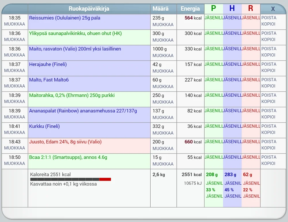Copy the Kurkku entry using KOPIOI
Image resolution: width=288 pixels, height=222 pixels.
click(269, 133)
